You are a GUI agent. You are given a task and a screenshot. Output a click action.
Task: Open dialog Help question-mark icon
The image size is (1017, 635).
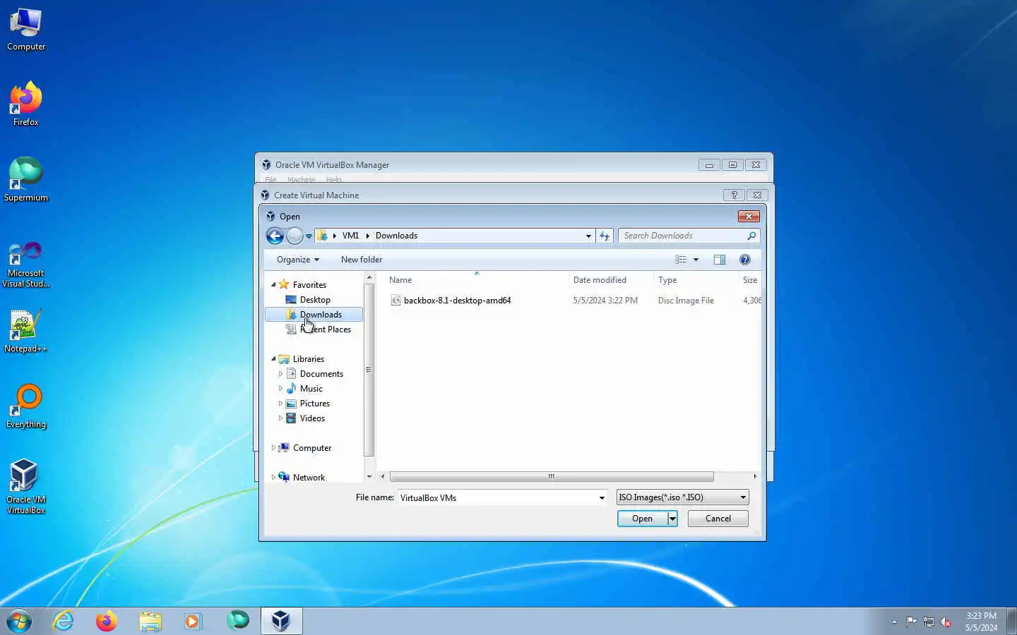[744, 260]
